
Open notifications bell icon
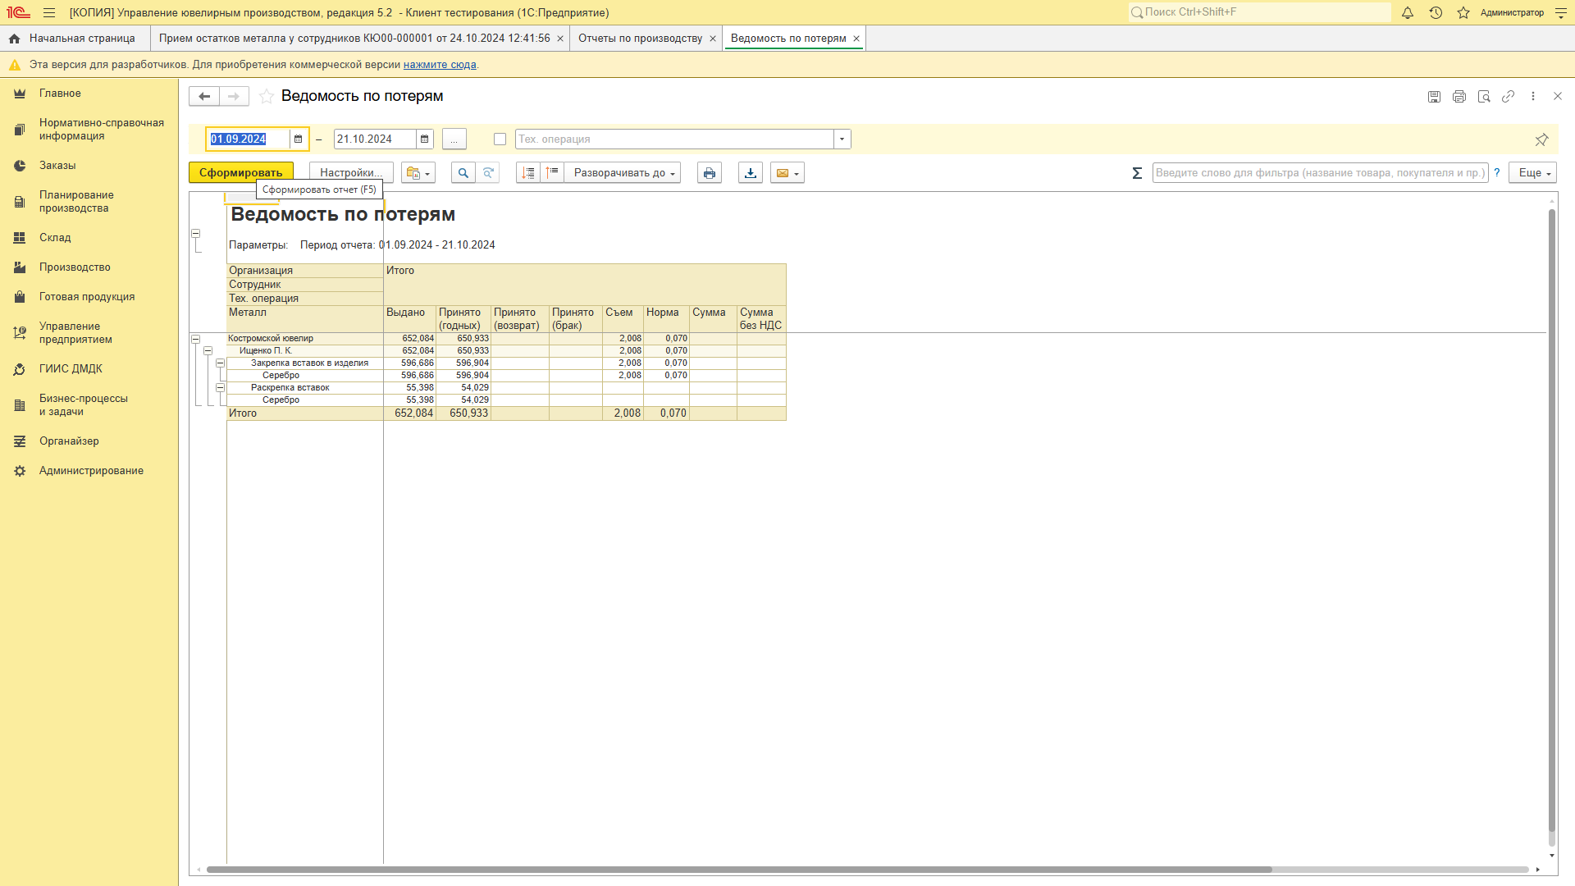pos(1408,13)
